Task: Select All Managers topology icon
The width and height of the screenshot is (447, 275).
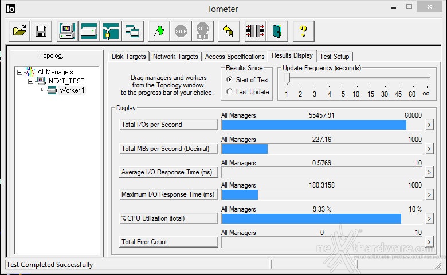Action: coord(30,72)
